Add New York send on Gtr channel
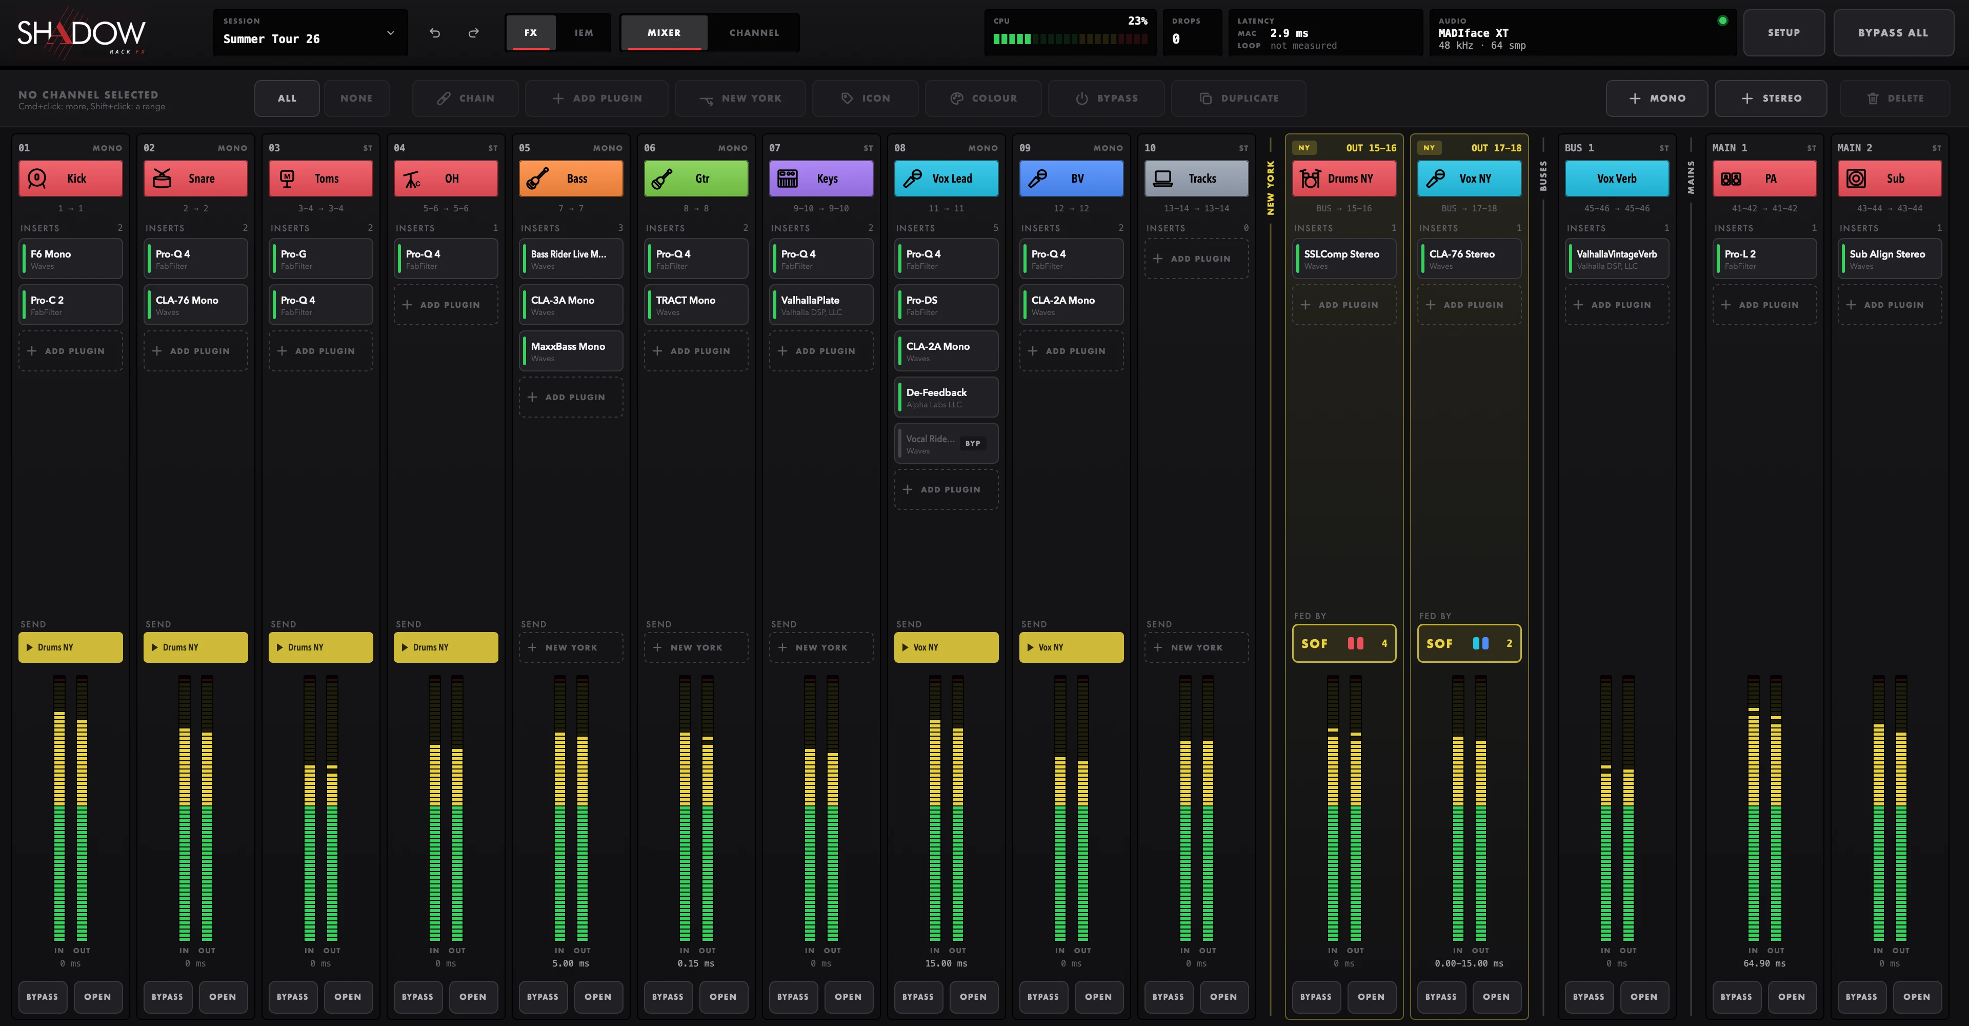Viewport: 1969px width, 1026px height. click(x=696, y=647)
